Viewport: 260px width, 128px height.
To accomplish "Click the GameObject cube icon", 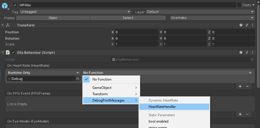I will pyautogui.click(x=5, y=5).
